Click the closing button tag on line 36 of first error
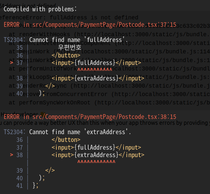 point(66,55)
